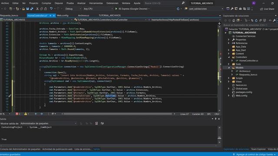Switch to the Respuesta_Json.cs tab
The height and width of the screenshot is (156, 278).
(9, 16)
